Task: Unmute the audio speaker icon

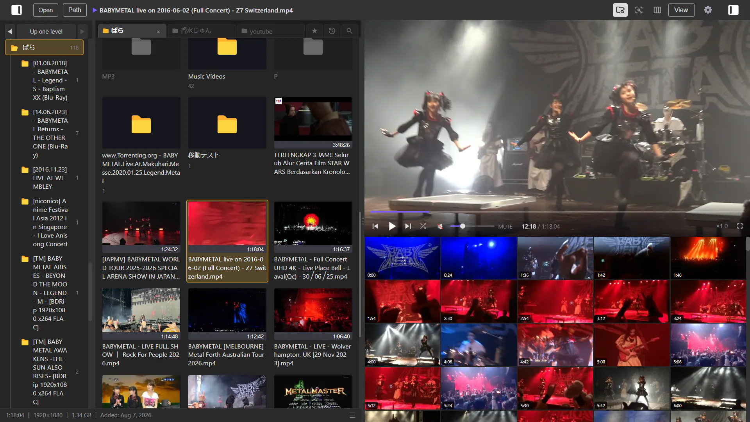Action: [440, 226]
